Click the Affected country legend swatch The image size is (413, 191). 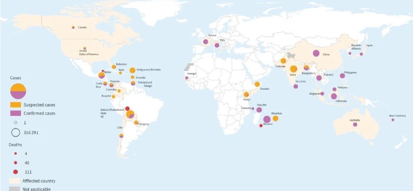[14, 181]
